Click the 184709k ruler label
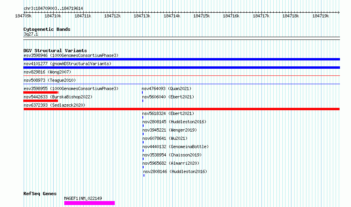Viewport: 351px width, 207px height. 23,16
